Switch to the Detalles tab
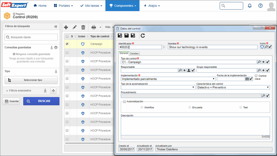The image size is (277, 156). coord(134,54)
